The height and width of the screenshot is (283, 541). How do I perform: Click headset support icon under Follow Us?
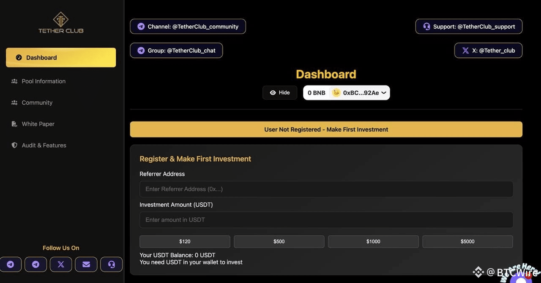(112, 264)
